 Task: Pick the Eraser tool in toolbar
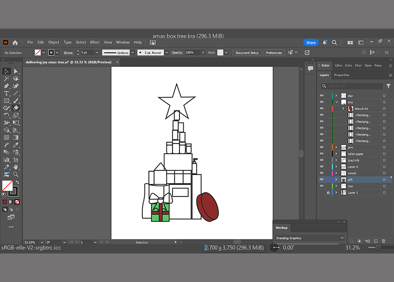coord(16,108)
